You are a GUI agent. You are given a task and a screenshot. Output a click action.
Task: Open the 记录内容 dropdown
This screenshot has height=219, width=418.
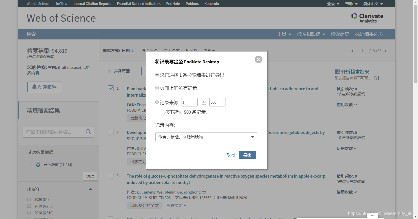pos(206,137)
